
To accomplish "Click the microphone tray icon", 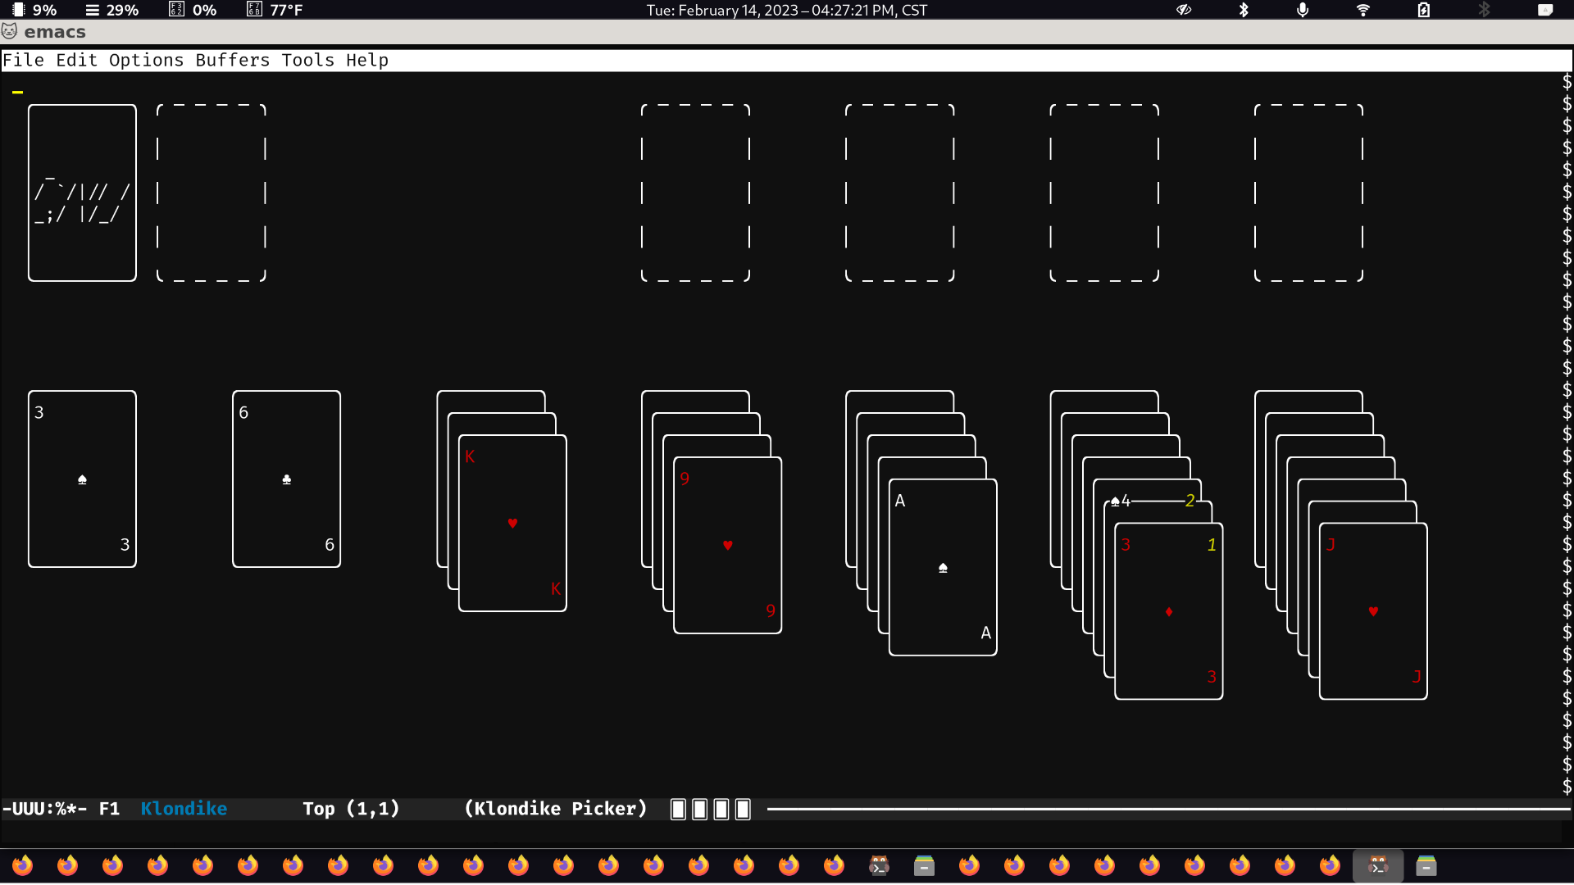I will pos(1303,10).
